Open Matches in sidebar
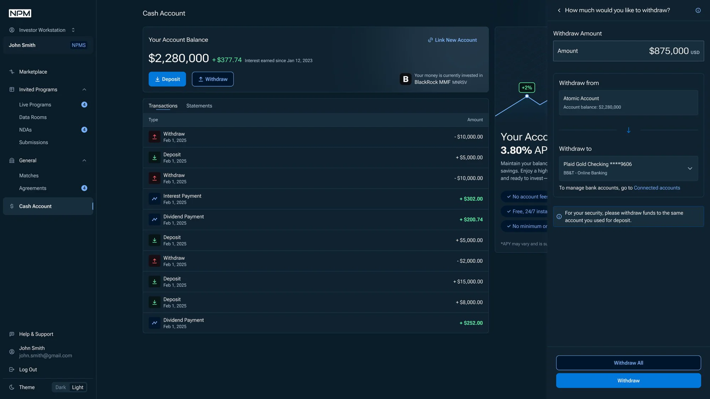Image resolution: width=710 pixels, height=399 pixels. tap(29, 176)
